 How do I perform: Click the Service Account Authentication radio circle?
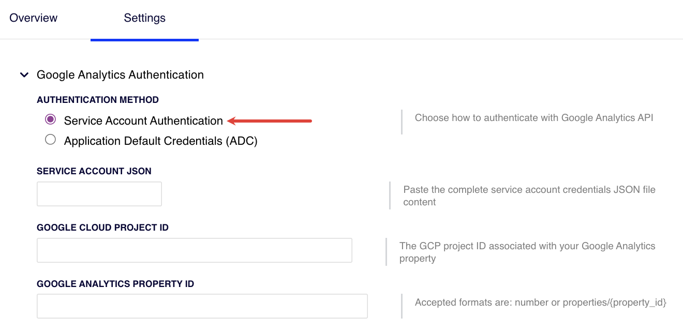(50, 119)
